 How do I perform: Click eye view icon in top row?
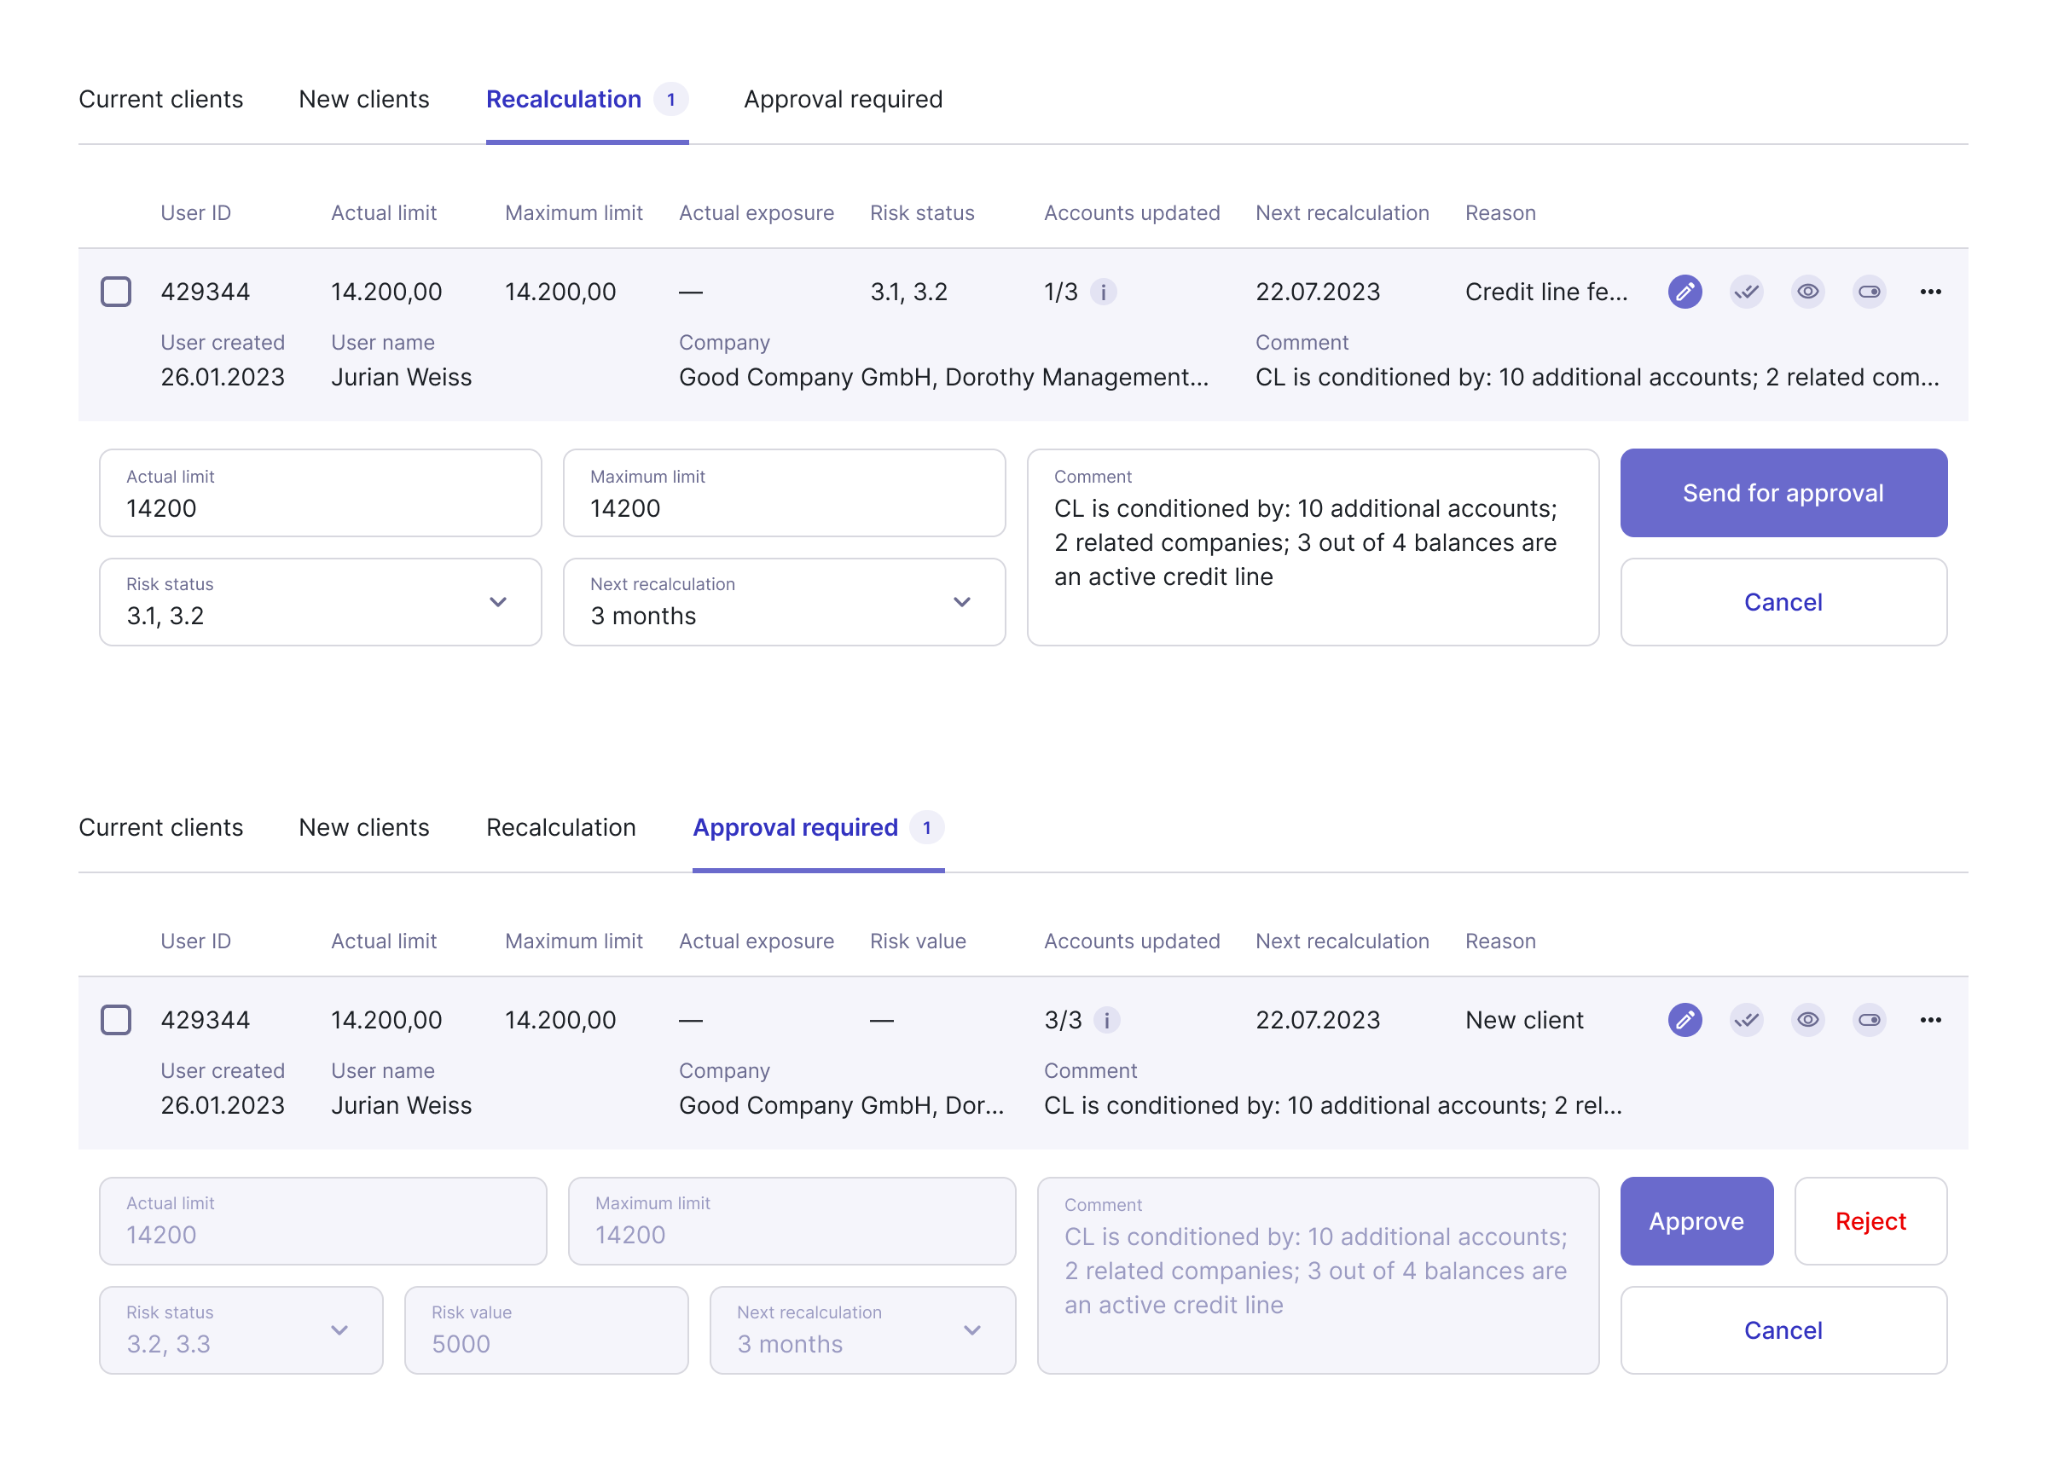pos(1807,292)
